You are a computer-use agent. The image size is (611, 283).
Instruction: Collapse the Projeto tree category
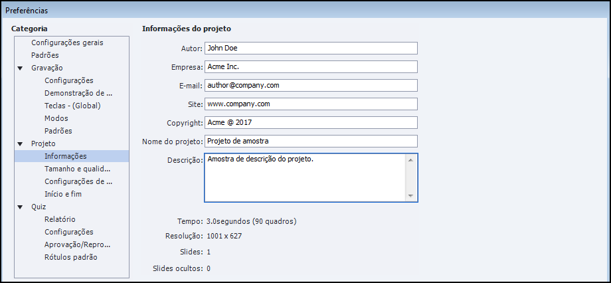[x=20, y=143]
